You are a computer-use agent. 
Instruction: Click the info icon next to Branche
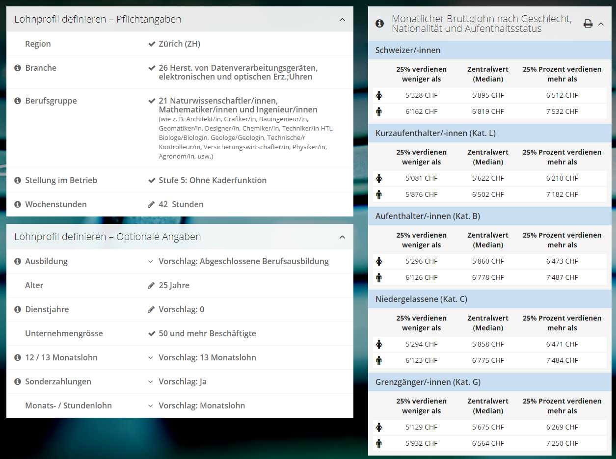point(18,68)
